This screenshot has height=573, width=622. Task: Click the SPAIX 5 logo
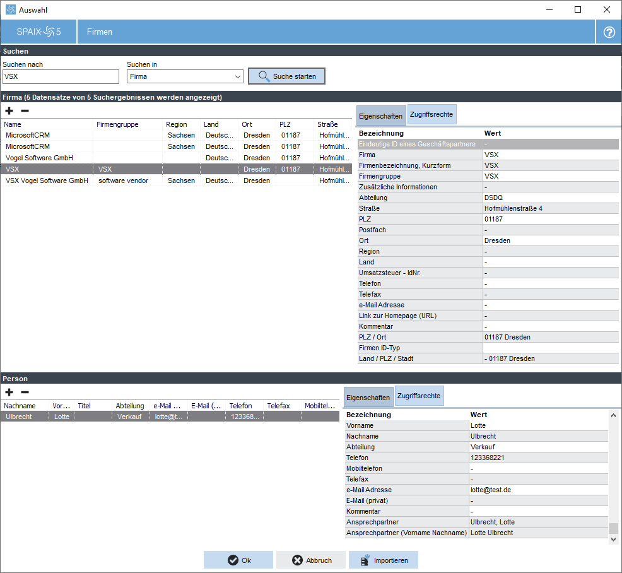pyautogui.click(x=38, y=32)
